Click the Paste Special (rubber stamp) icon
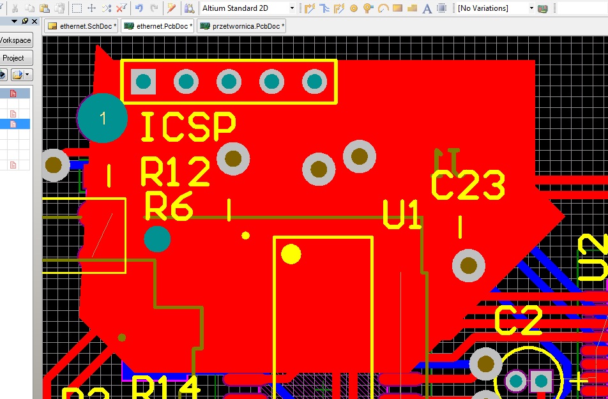608x399 pixels. (59, 8)
